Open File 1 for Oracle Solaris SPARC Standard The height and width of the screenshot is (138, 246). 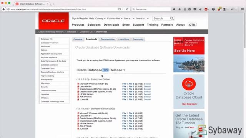tap(125, 118)
